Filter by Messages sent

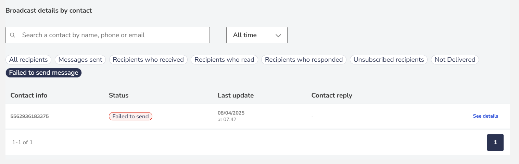pyautogui.click(x=80, y=60)
